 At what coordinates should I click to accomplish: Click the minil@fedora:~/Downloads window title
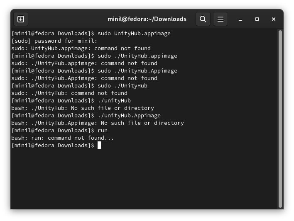pyautogui.click(x=147, y=19)
